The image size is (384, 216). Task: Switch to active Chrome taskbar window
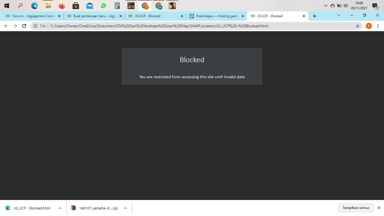tap(145, 6)
